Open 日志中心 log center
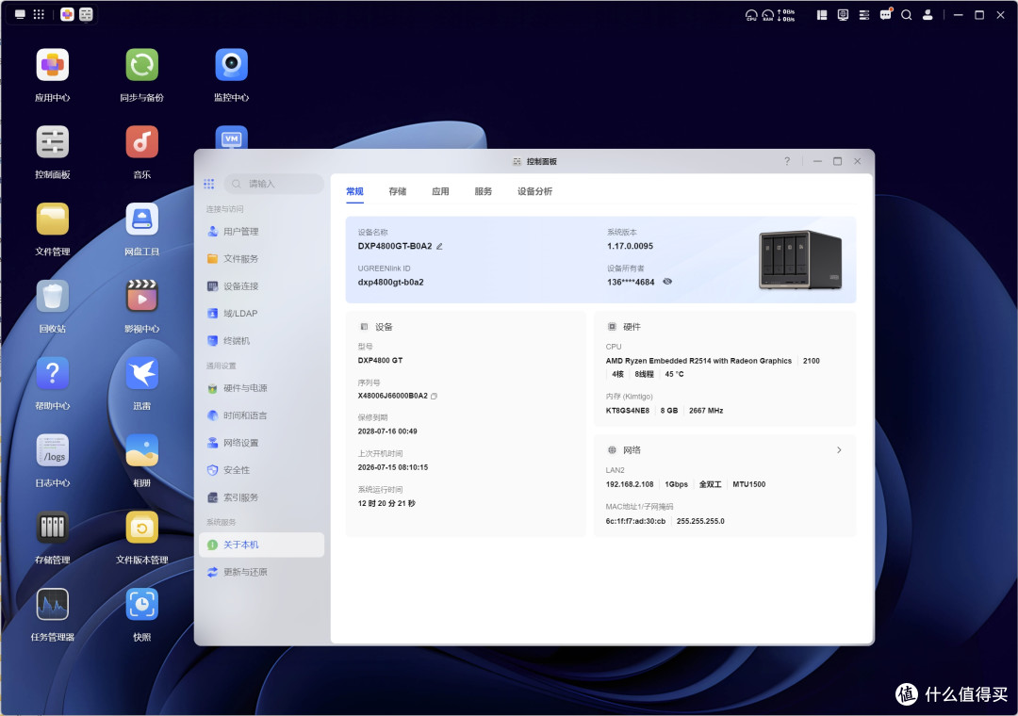The image size is (1018, 716). pyautogui.click(x=53, y=450)
